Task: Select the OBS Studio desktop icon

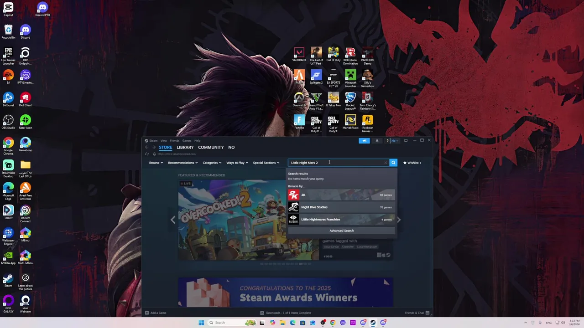Action: (x=8, y=122)
